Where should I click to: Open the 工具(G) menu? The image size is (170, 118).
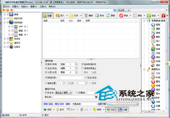click(43, 6)
